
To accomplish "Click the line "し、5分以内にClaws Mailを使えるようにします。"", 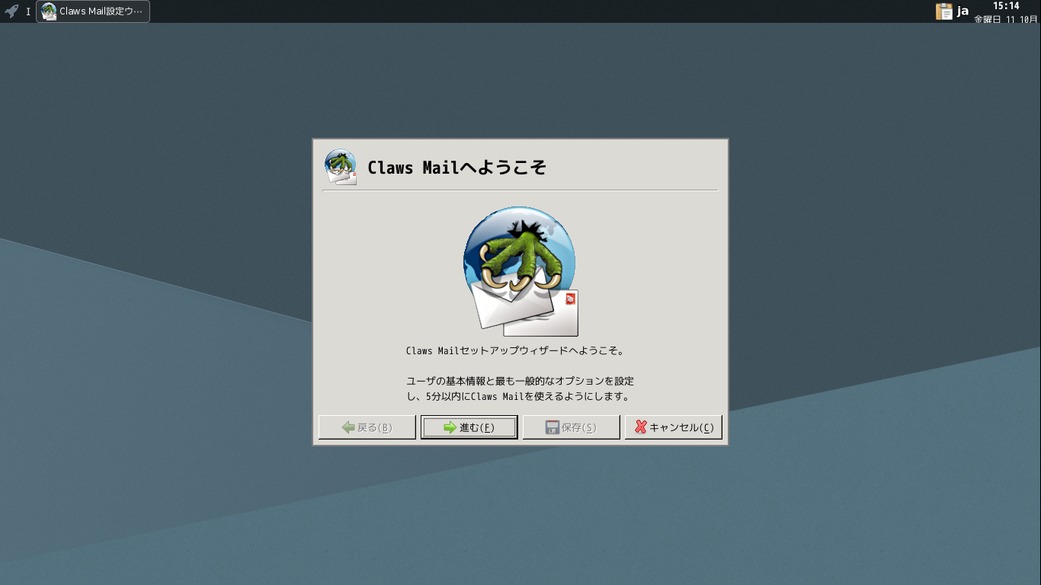I will click(x=518, y=397).
